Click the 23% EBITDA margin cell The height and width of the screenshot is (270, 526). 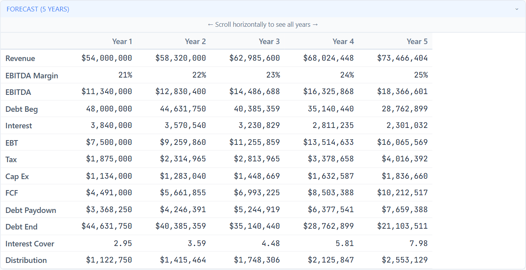(x=273, y=75)
